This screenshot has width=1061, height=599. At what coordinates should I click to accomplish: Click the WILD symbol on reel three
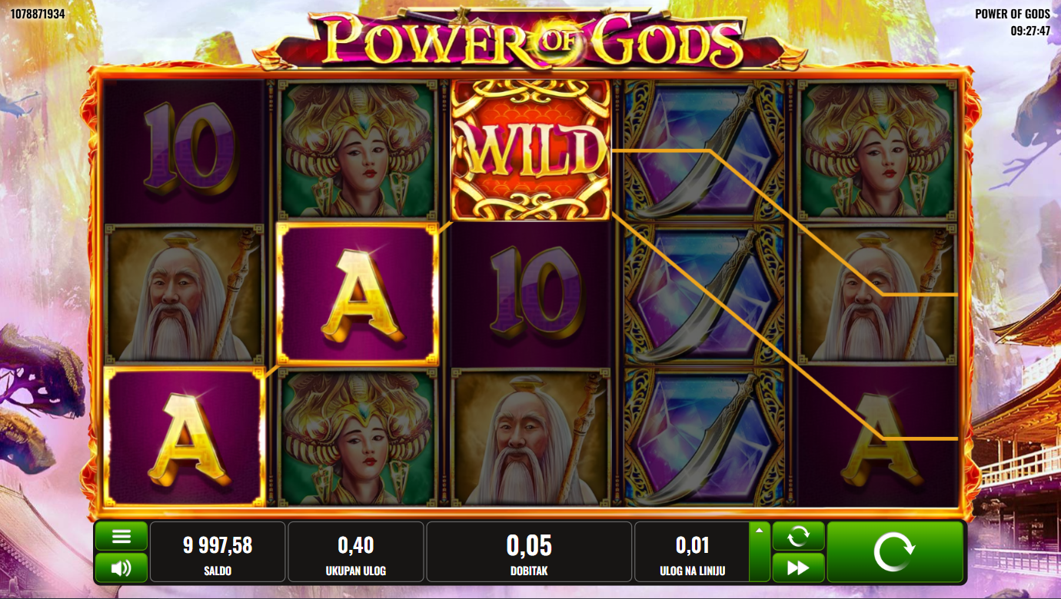click(x=530, y=151)
